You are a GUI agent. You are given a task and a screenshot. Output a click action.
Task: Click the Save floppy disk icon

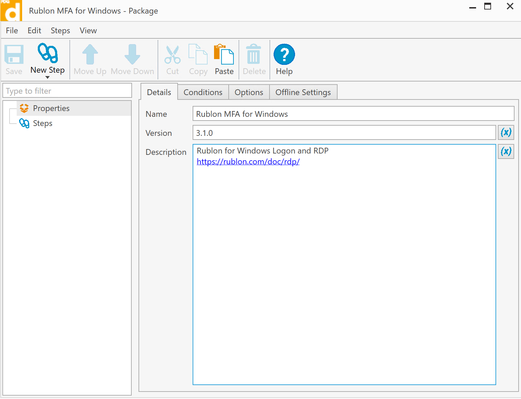point(14,55)
